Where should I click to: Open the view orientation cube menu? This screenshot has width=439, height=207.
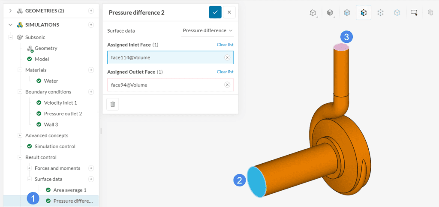[313, 12]
